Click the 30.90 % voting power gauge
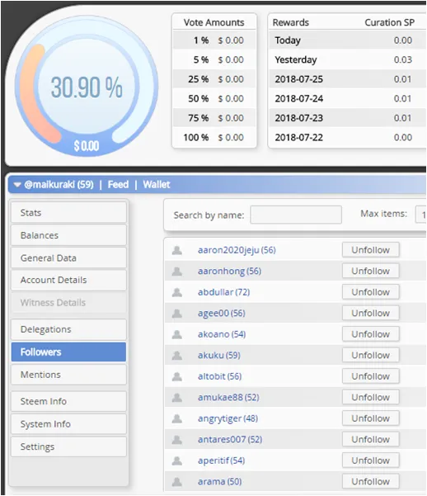This screenshot has width=427, height=496. click(87, 86)
